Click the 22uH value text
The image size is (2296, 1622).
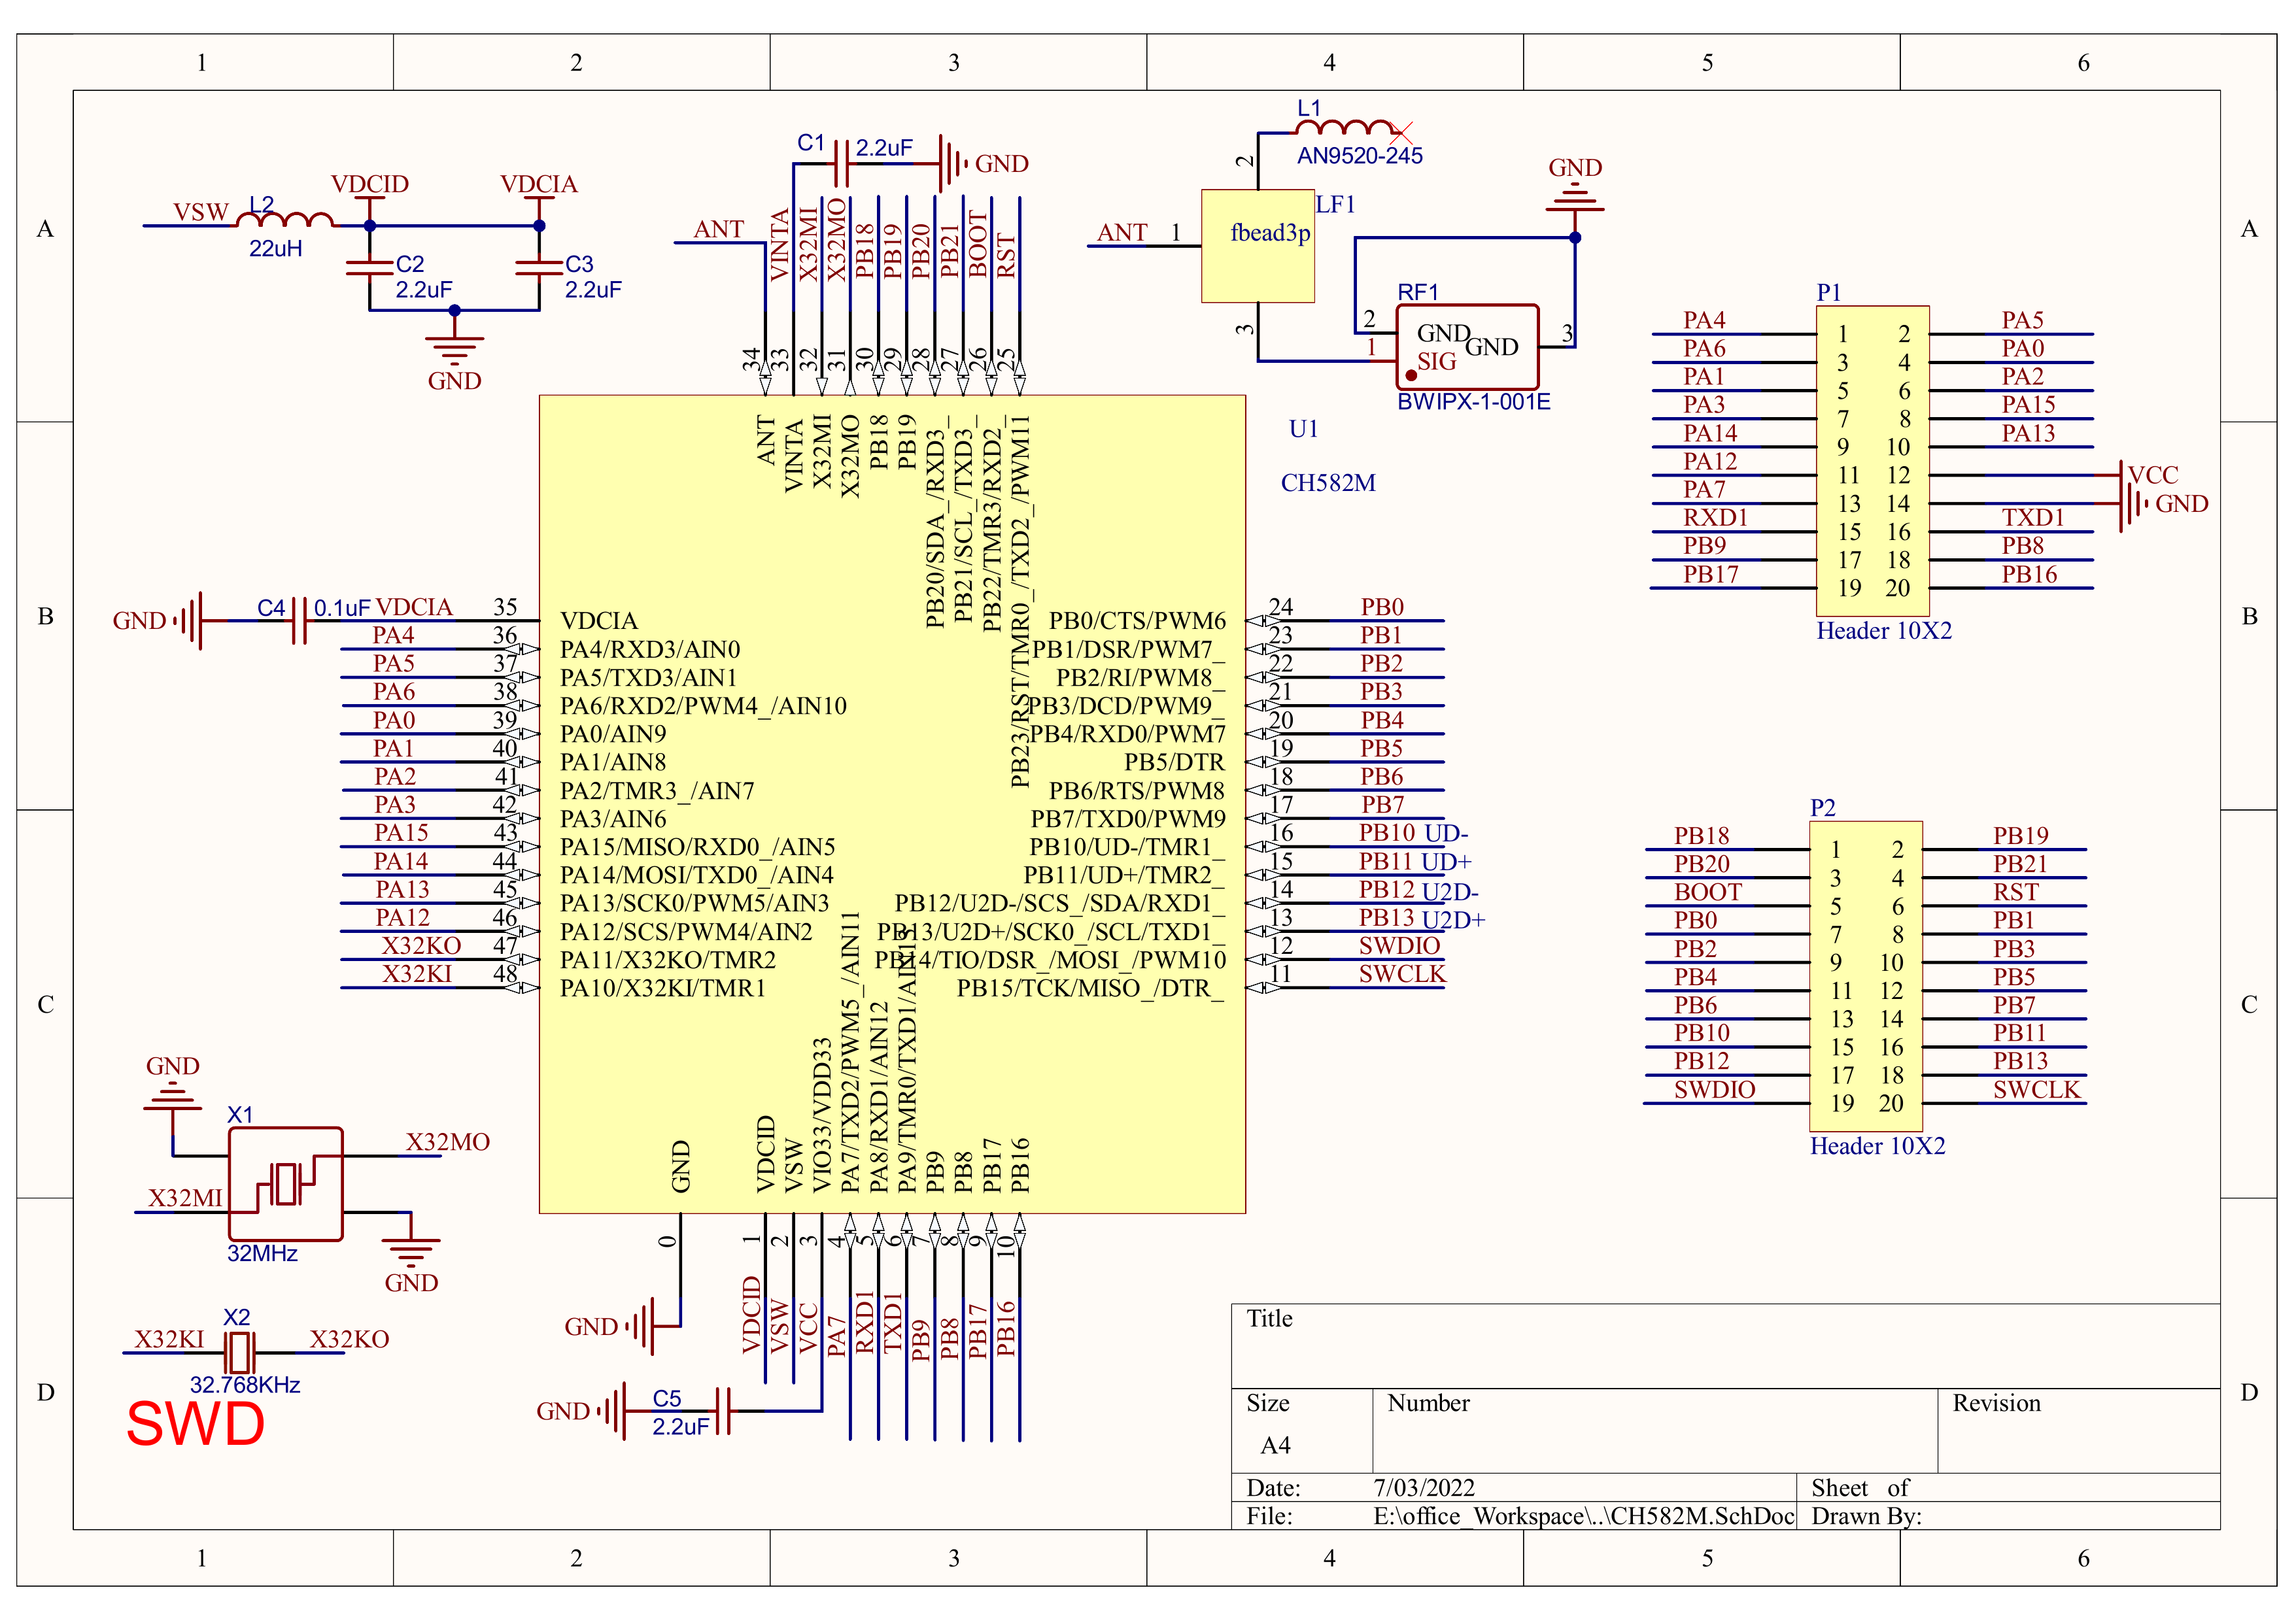pyautogui.click(x=275, y=248)
